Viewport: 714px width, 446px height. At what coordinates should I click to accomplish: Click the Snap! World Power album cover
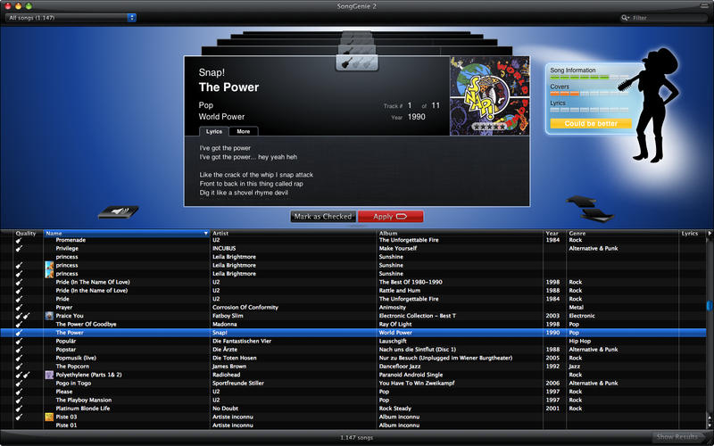(x=489, y=96)
